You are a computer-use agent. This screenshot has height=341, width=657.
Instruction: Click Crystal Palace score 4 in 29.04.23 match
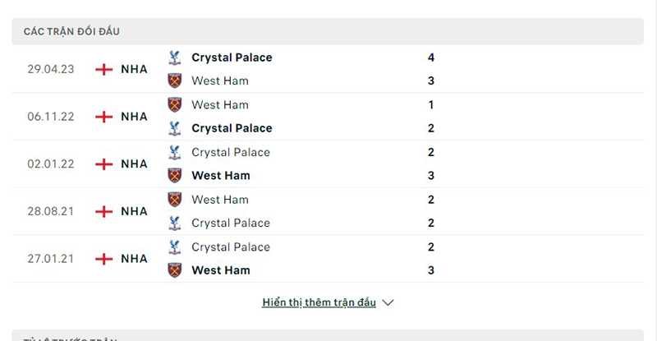431,58
